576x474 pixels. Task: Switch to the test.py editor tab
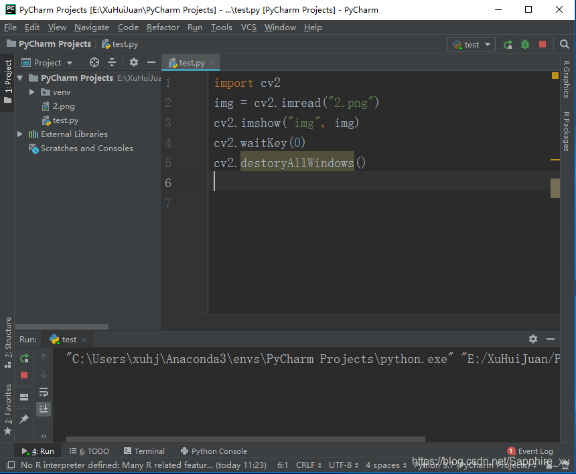pos(190,62)
